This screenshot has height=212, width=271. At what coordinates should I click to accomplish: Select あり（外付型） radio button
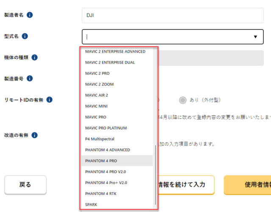(183, 100)
